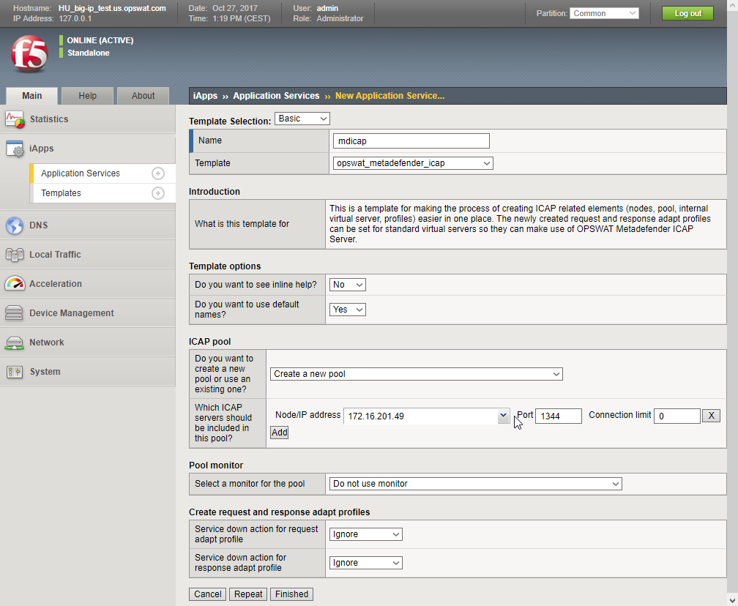Click the iApps breadcrumb link
Image resolution: width=738 pixels, height=606 pixels.
[205, 96]
